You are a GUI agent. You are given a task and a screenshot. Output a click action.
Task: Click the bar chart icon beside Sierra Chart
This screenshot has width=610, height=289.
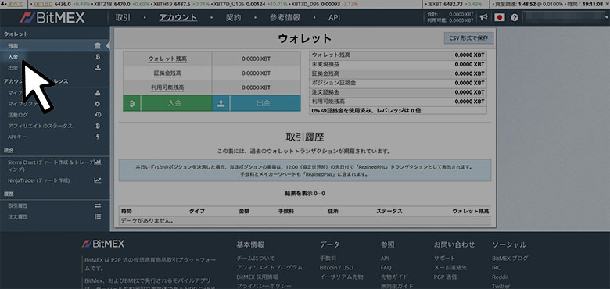pos(98,162)
